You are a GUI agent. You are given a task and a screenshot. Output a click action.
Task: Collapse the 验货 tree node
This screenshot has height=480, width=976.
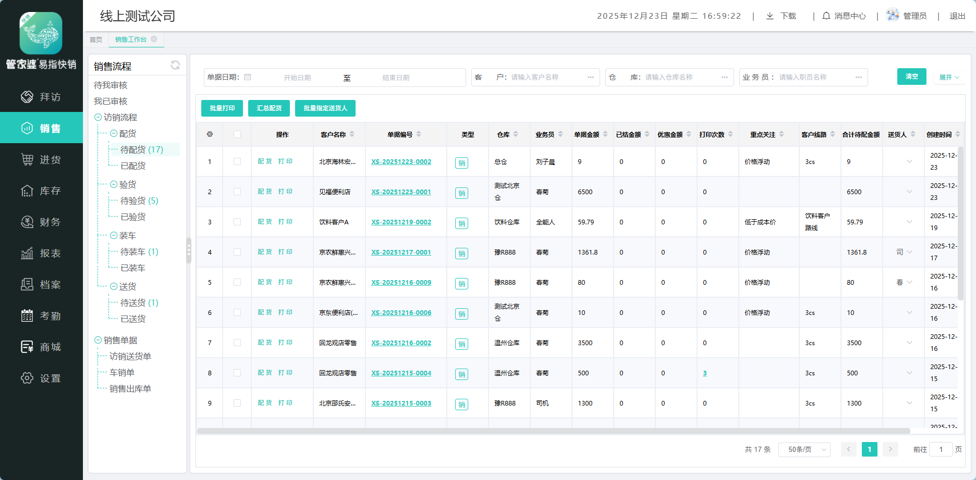pos(114,184)
